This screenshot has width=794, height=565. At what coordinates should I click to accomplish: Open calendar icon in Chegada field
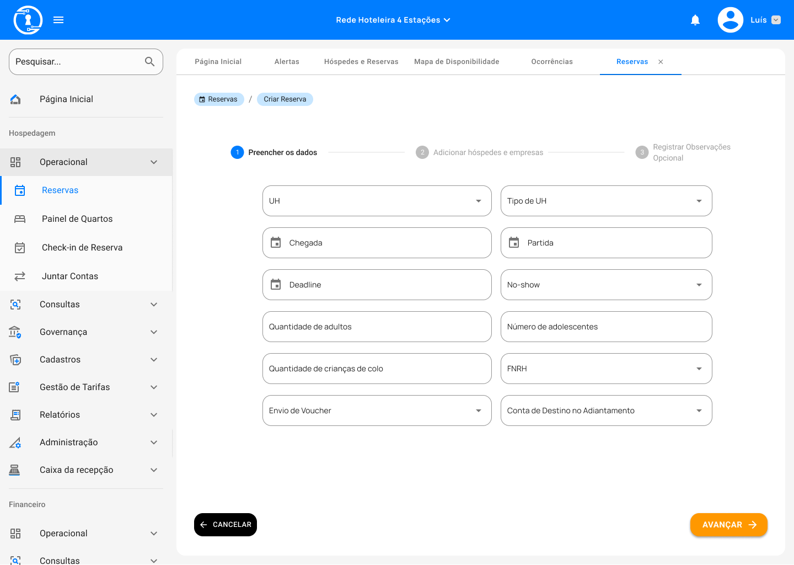tap(276, 243)
